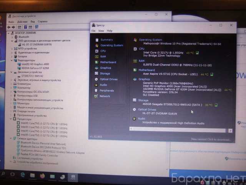The width and height of the screenshot is (246, 185).
Task: Select Network in the Speccy sidebar
Action: (105, 96)
